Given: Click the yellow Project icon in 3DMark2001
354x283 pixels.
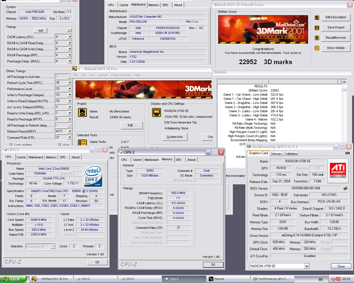Looking at the screenshot, I should click(x=82, y=112).
